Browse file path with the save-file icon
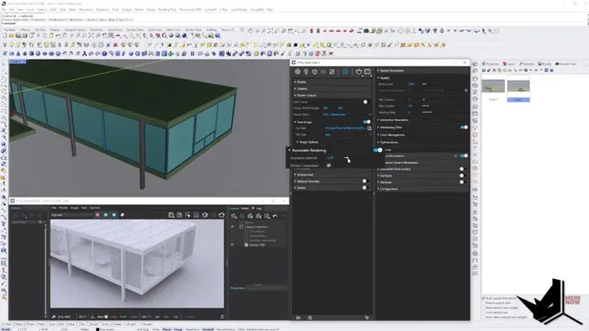The width and height of the screenshot is (589, 331). 369,129
